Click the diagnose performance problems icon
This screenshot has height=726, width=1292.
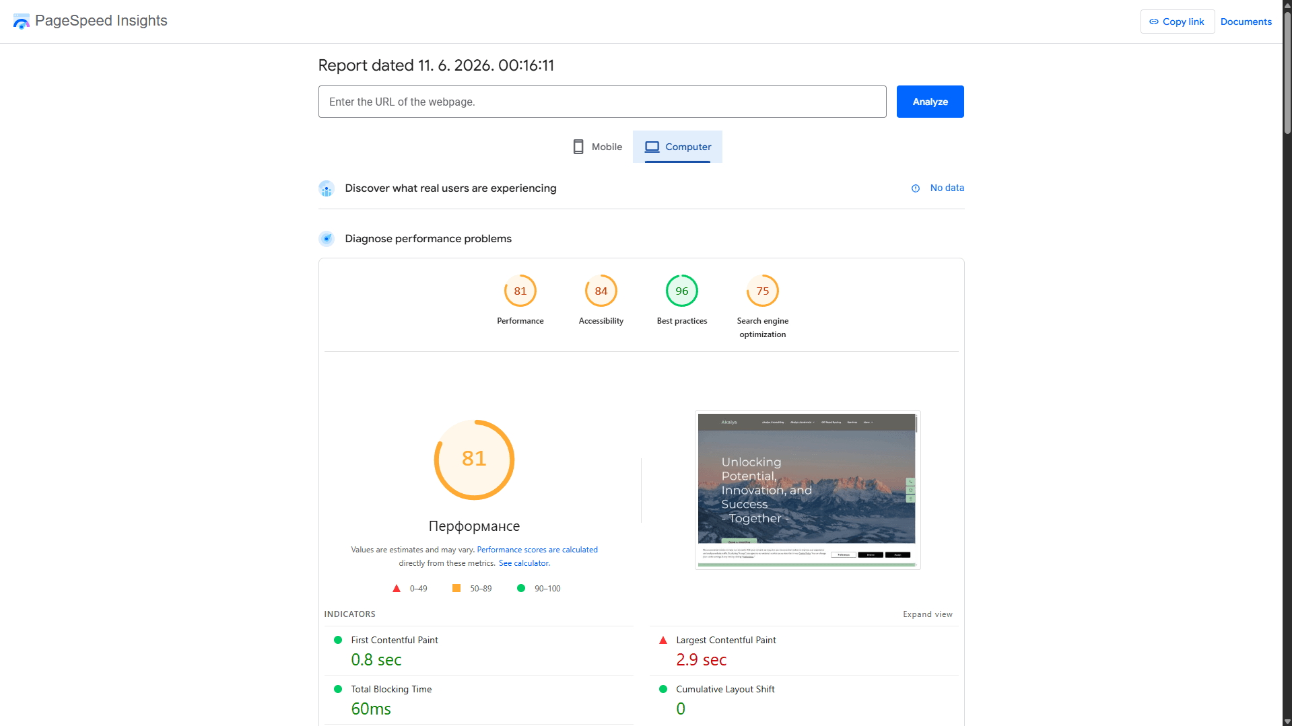tap(327, 239)
